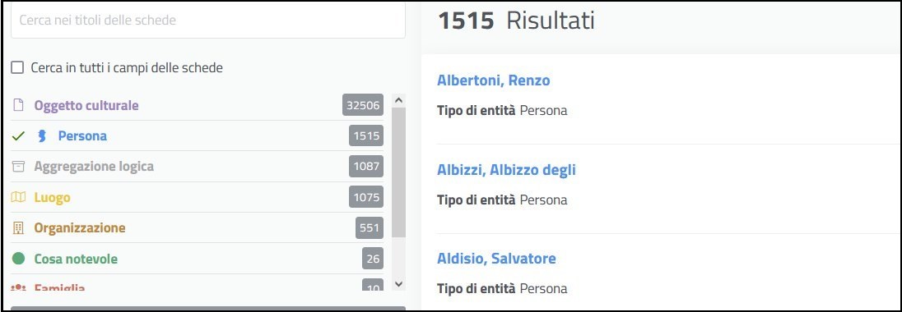Click the green checkmark beside Persona
902x312 pixels.
point(18,136)
